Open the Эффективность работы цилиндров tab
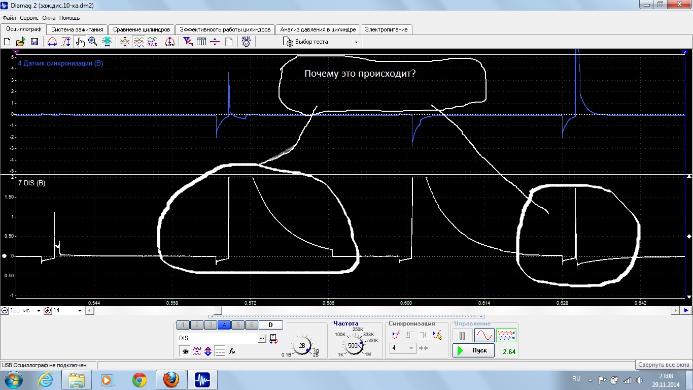 pyautogui.click(x=225, y=29)
